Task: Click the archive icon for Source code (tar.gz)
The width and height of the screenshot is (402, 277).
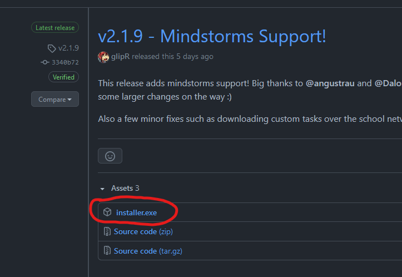Action: 107,251
